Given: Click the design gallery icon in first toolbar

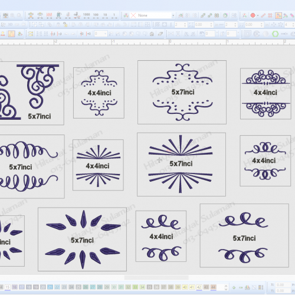Looking at the screenshot, I should [x=5, y=15].
